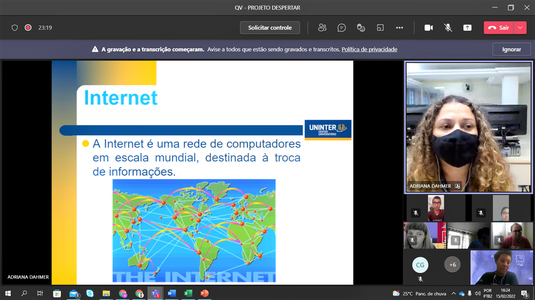Unmute the microphone

point(448,28)
